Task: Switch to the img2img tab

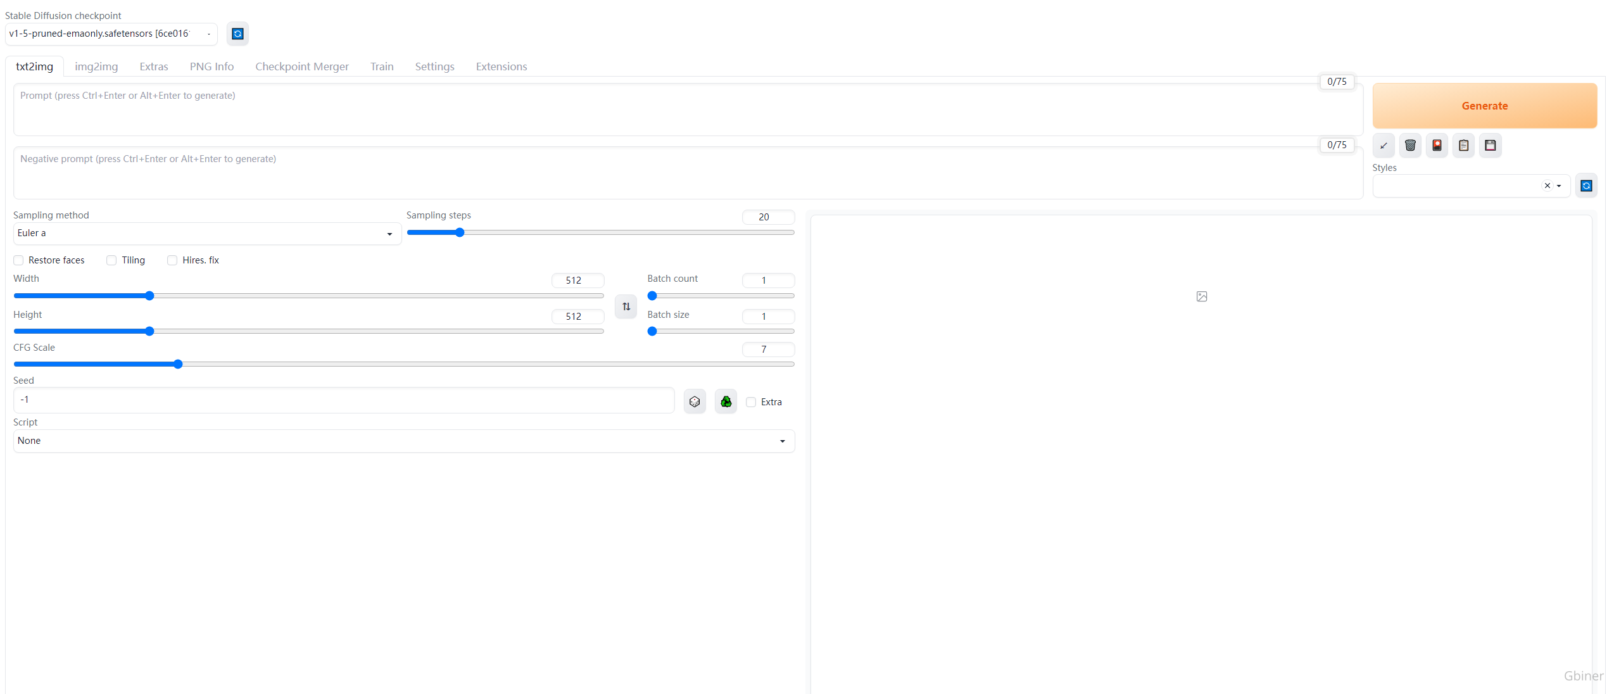Action: pos(96,66)
